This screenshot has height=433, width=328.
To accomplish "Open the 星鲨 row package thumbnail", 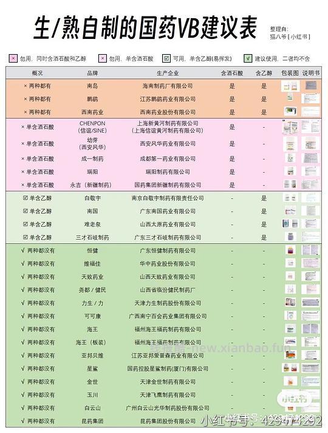I will [290, 368].
